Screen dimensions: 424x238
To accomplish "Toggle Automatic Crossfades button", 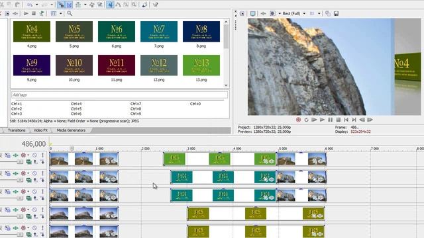I will pos(69,5).
